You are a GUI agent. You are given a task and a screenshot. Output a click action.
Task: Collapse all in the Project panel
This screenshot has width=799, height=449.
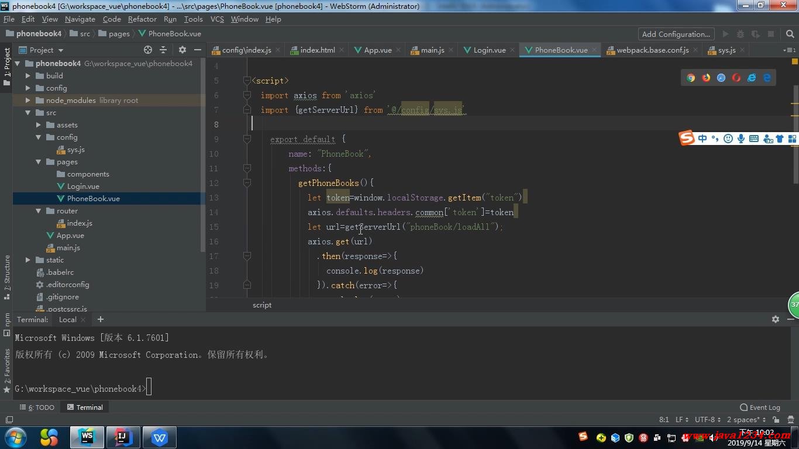(x=163, y=50)
